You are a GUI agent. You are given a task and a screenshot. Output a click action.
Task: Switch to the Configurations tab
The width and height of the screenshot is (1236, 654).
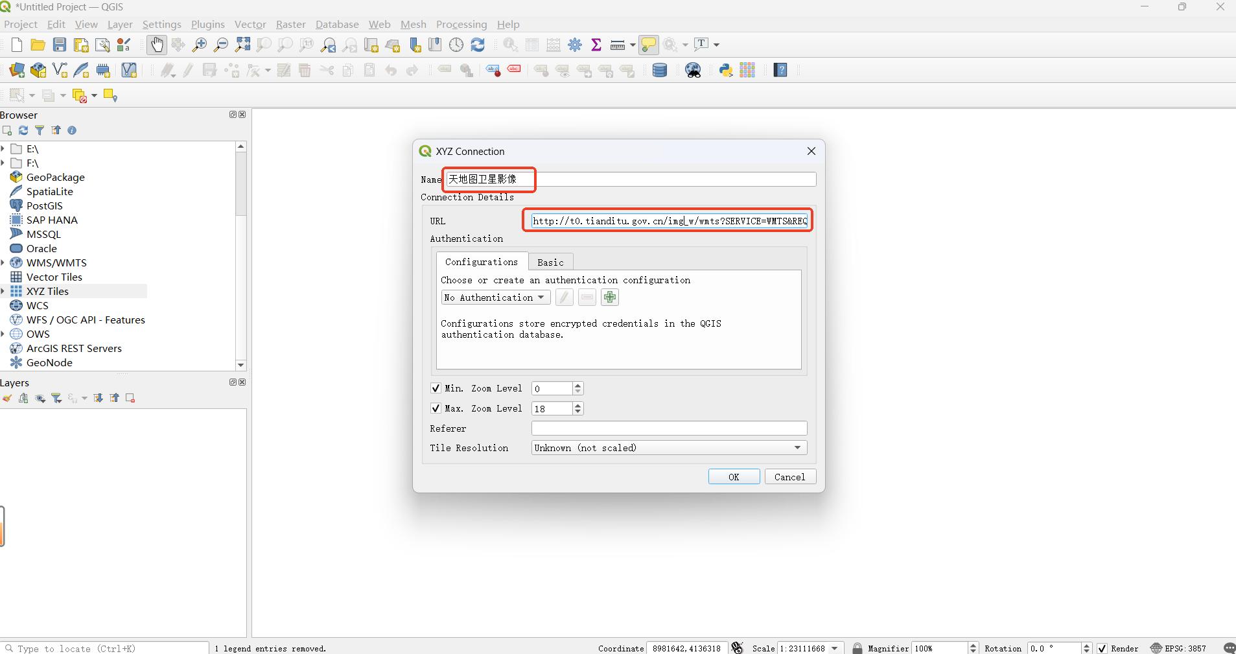(x=481, y=261)
